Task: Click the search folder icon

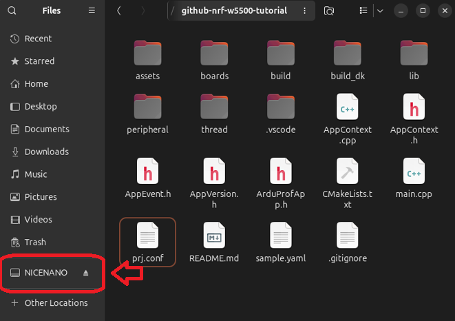Action: (x=329, y=11)
